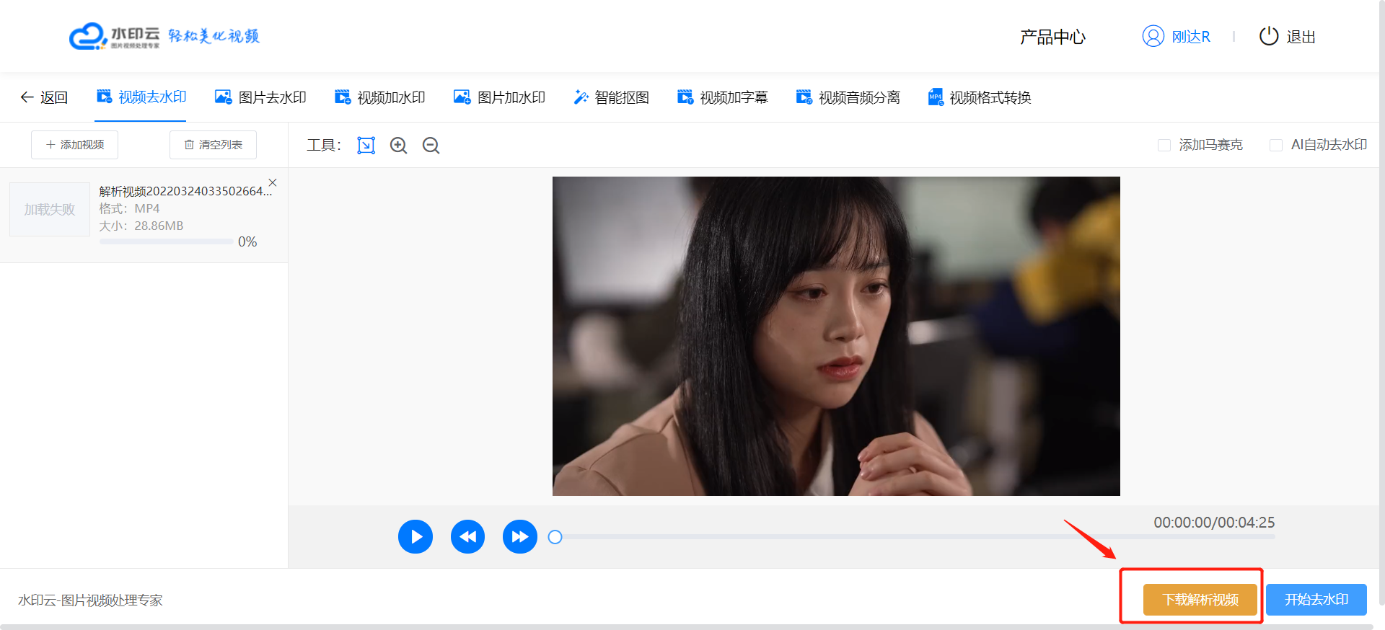Click the 添加视频 button
This screenshot has width=1385, height=630.
tap(74, 145)
